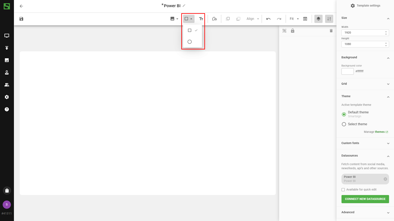
Task: Go back using the arrow icon
Action: point(21,6)
